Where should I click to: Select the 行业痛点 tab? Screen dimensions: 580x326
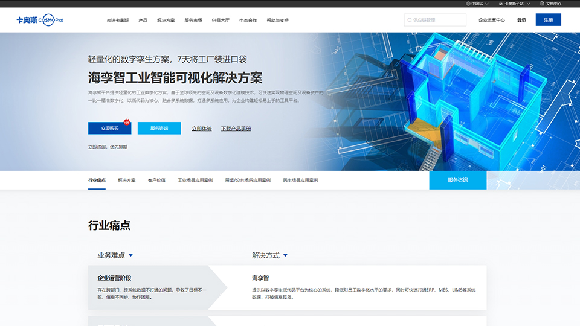coord(97,181)
